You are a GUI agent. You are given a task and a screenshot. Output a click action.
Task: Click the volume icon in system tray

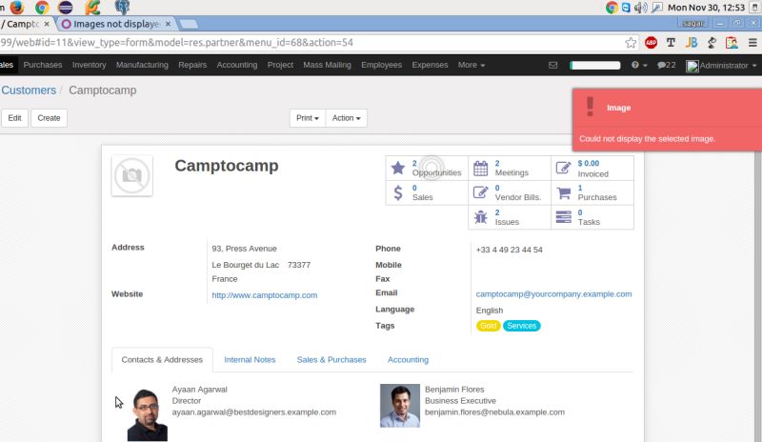click(640, 8)
